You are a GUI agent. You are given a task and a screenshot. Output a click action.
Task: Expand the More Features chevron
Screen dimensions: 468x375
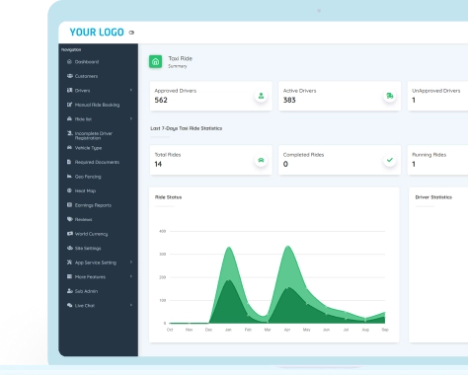(x=131, y=276)
